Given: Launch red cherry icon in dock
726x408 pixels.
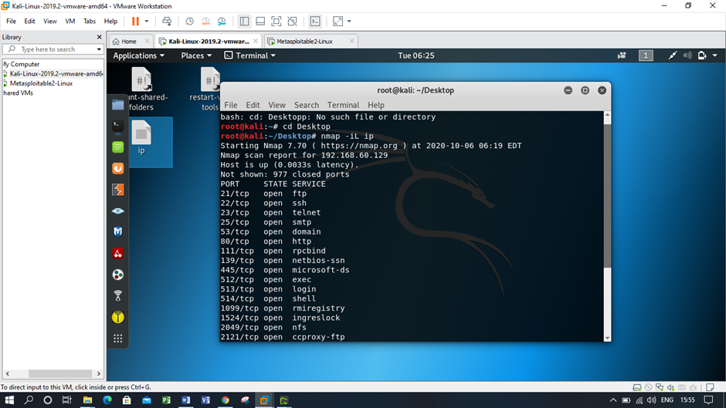Looking at the screenshot, I should pos(118,254).
